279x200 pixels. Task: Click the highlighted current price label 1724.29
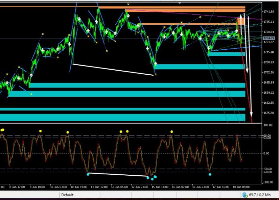coord(269,38)
